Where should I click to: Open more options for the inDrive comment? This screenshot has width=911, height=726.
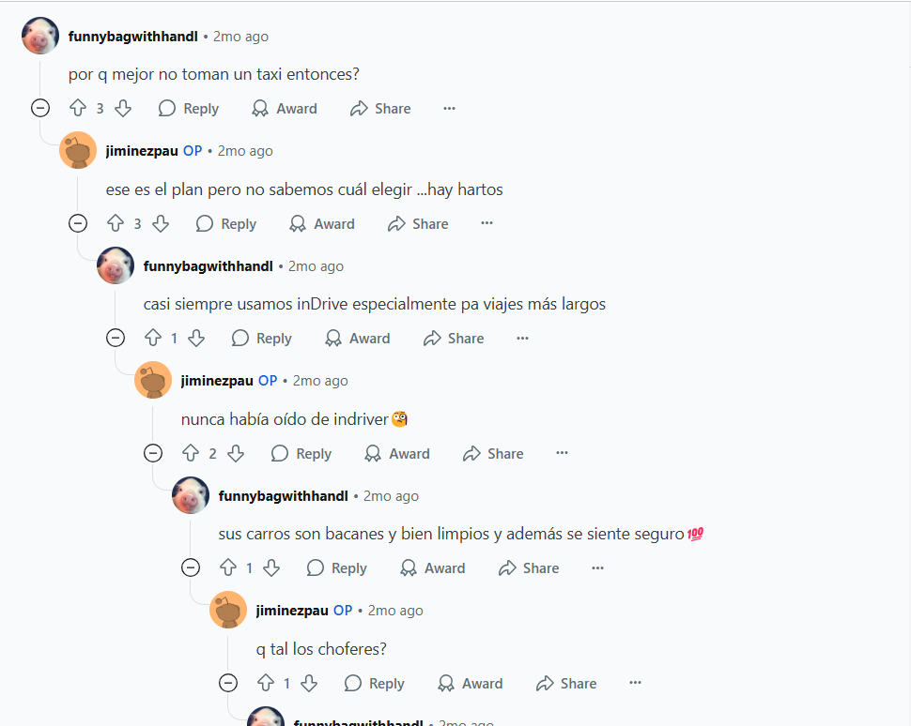point(522,339)
